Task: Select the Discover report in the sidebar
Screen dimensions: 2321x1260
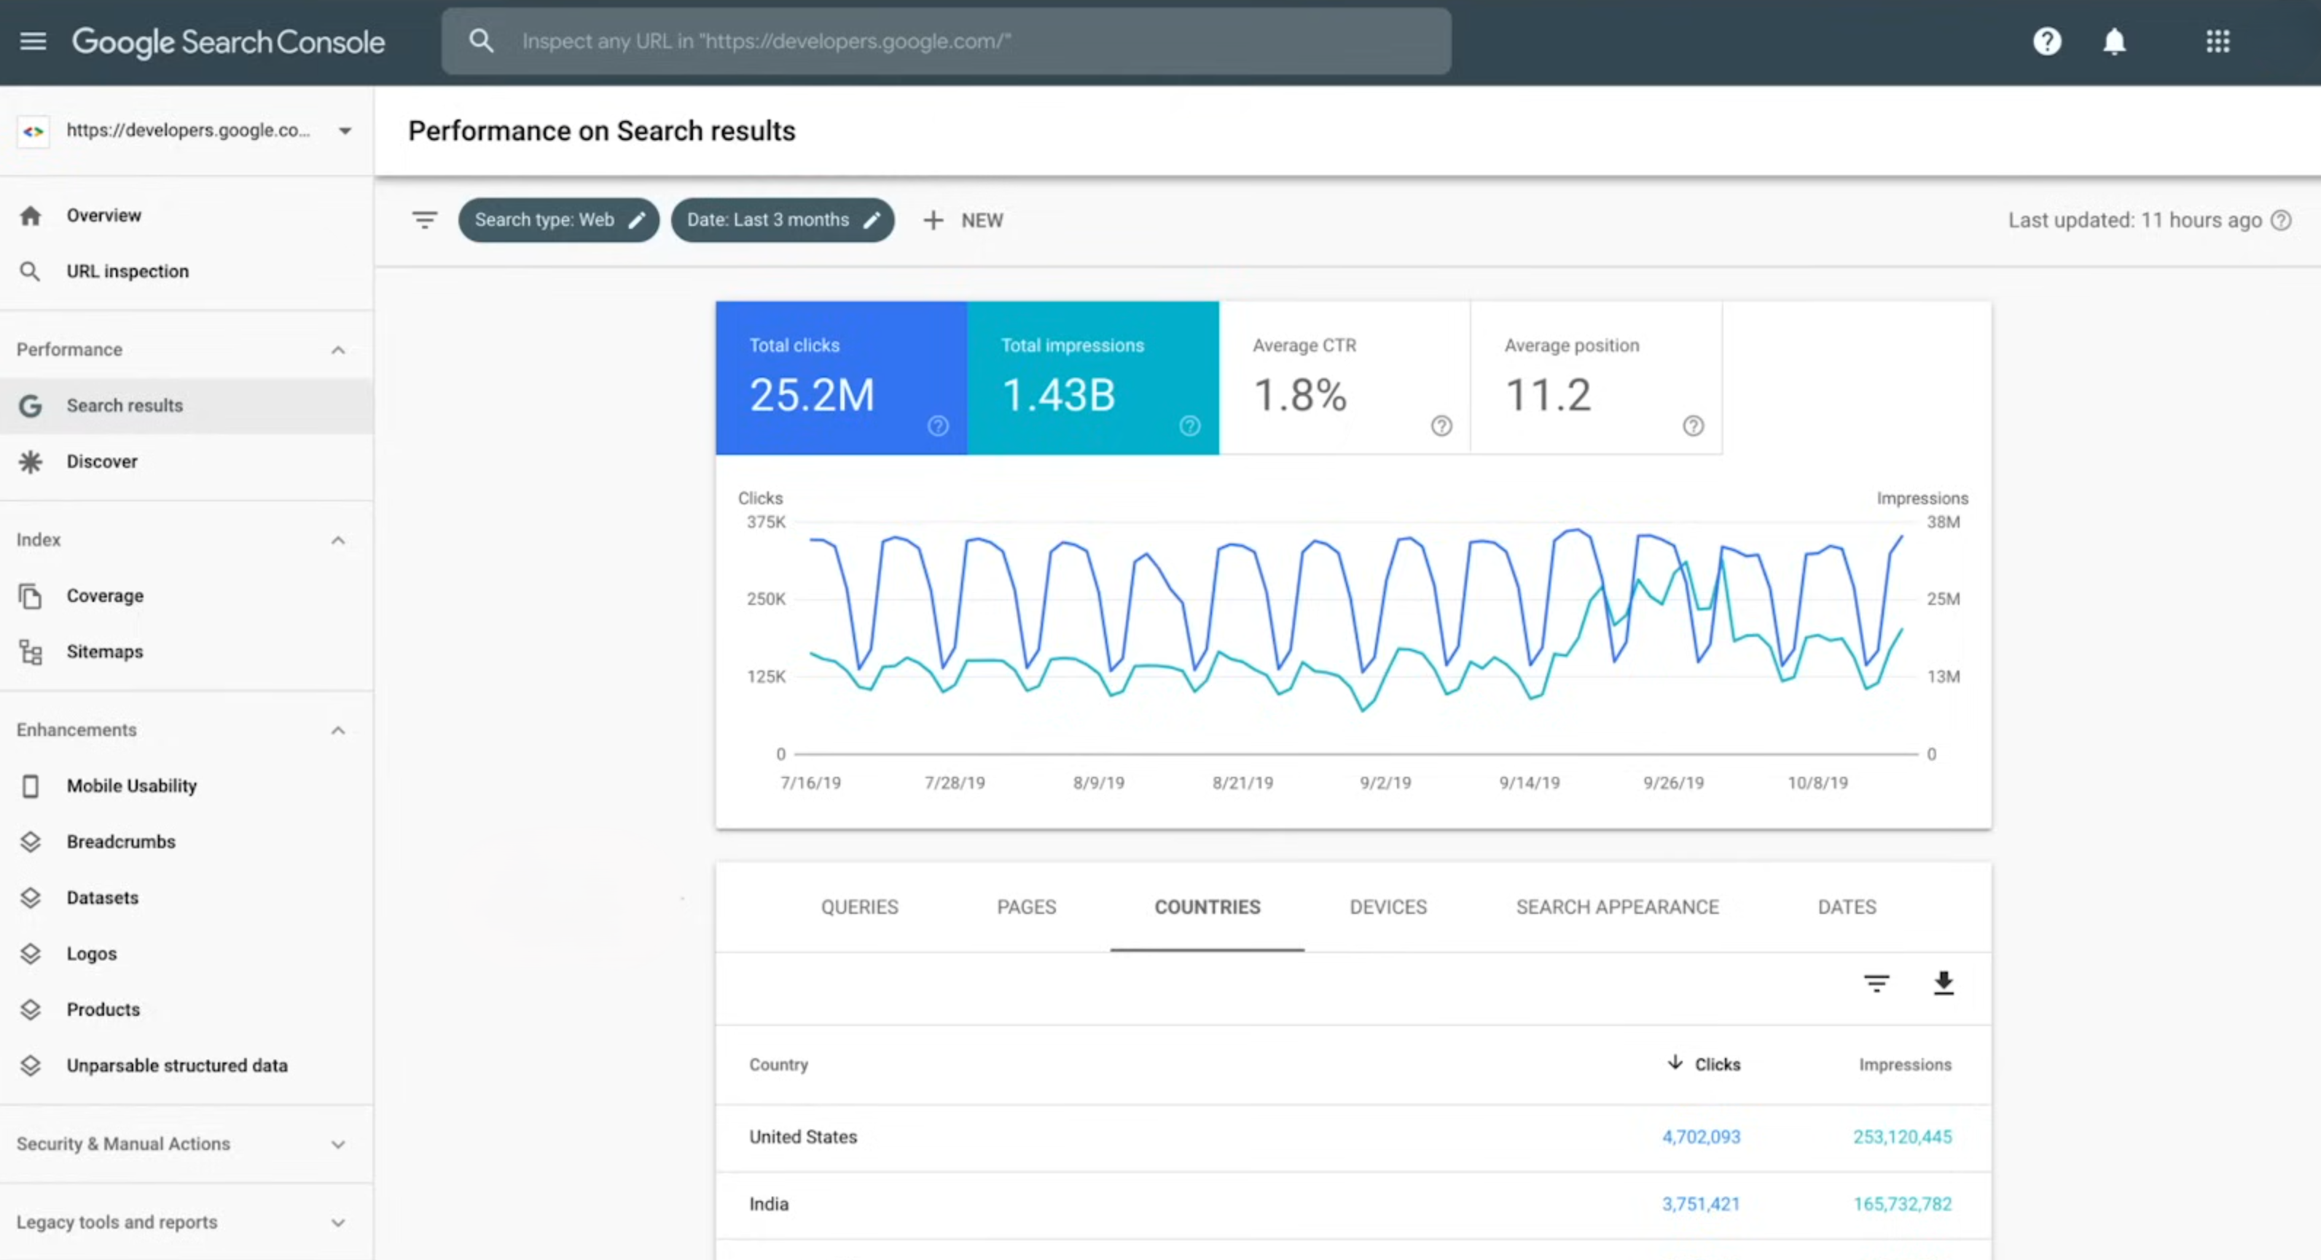Action: [x=103, y=461]
